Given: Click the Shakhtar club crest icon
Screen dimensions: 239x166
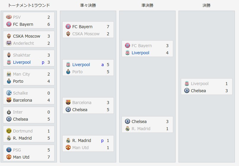Looking at the screenshot, I should point(9,55).
